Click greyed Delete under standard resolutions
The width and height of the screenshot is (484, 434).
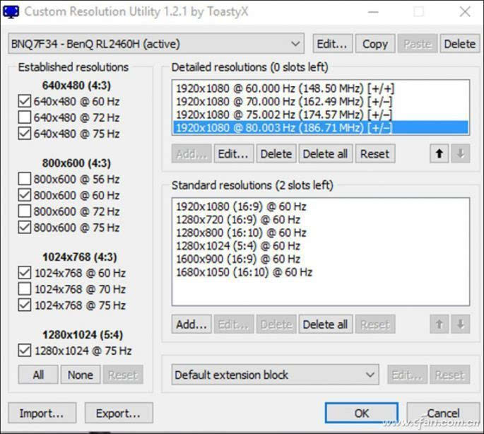coord(276,324)
